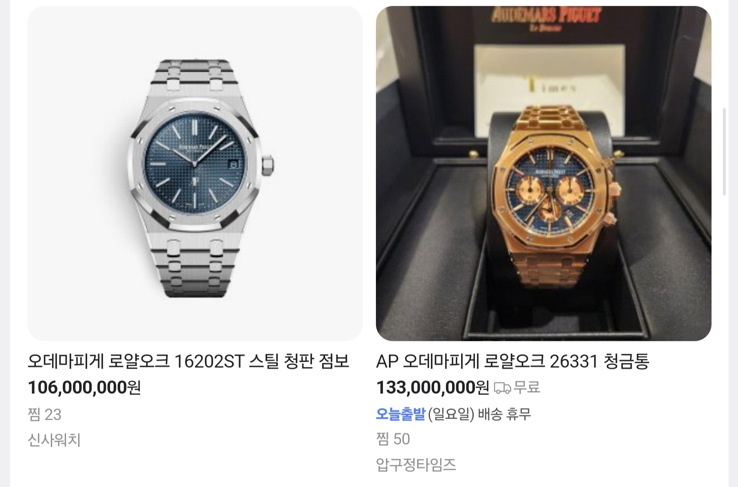Image resolution: width=738 pixels, height=487 pixels.
Task: Select the 106,000,000원 price
Action: pos(84,388)
